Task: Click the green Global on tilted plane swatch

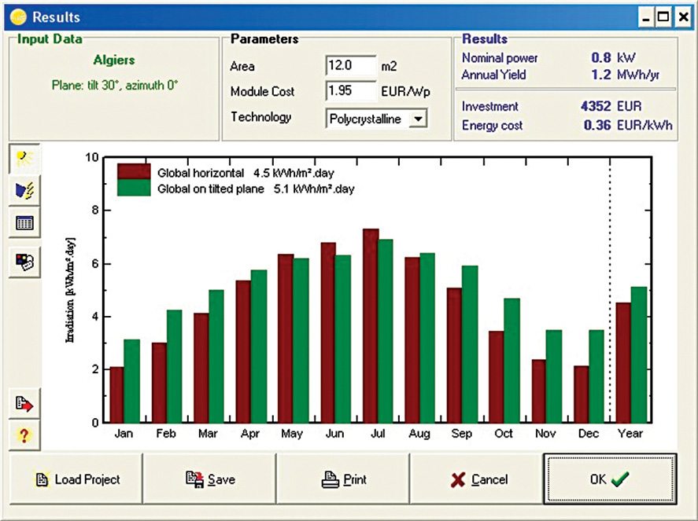Action: point(133,187)
